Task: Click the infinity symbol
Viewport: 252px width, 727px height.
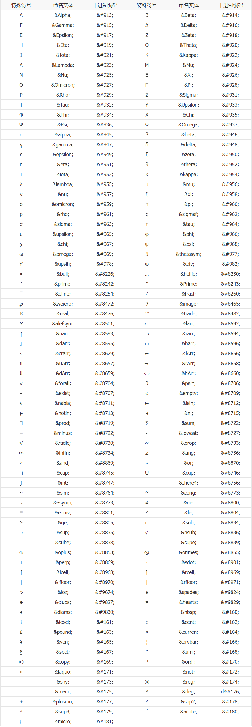Action: click(21, 453)
